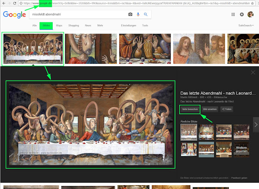This screenshot has height=189, width=259.
Task: Search by image using camera icon
Action: coord(130,14)
